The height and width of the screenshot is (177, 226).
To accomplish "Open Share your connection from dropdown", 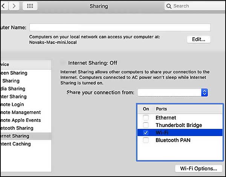I will 173,92.
